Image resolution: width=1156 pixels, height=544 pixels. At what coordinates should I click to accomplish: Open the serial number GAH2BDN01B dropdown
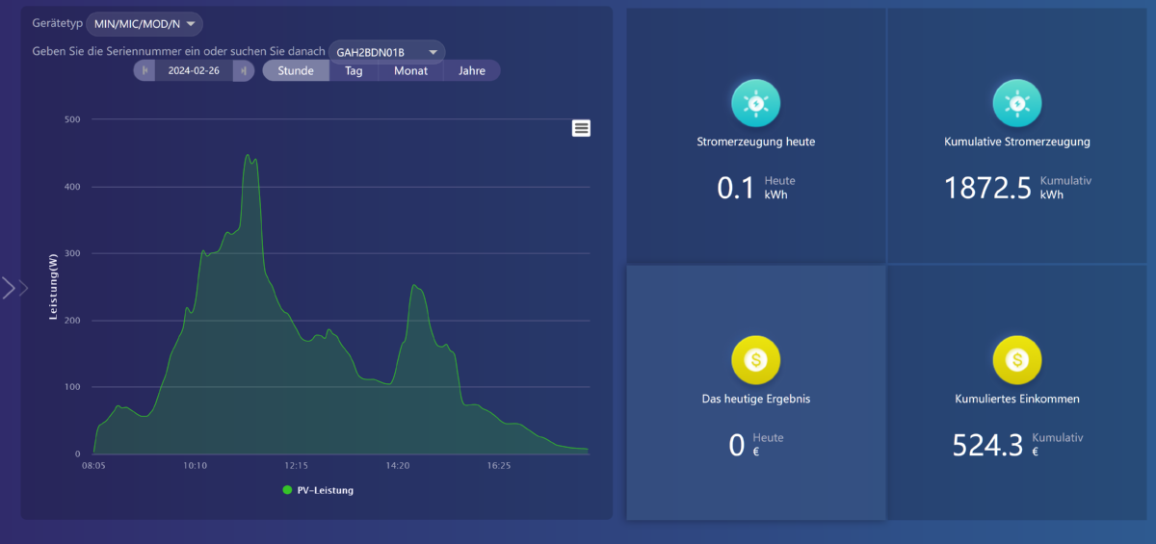click(x=386, y=52)
